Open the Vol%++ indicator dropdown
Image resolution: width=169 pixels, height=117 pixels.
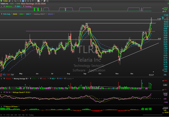coord(39,79)
